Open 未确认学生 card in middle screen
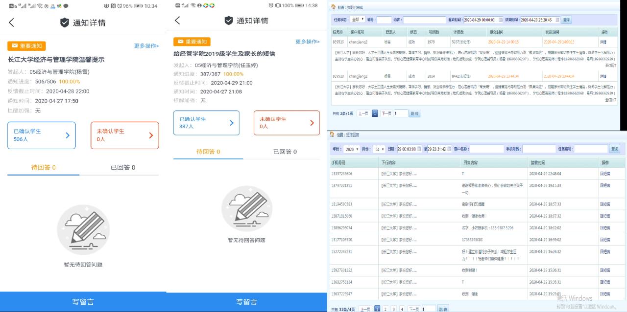627x312 pixels. pos(287,123)
